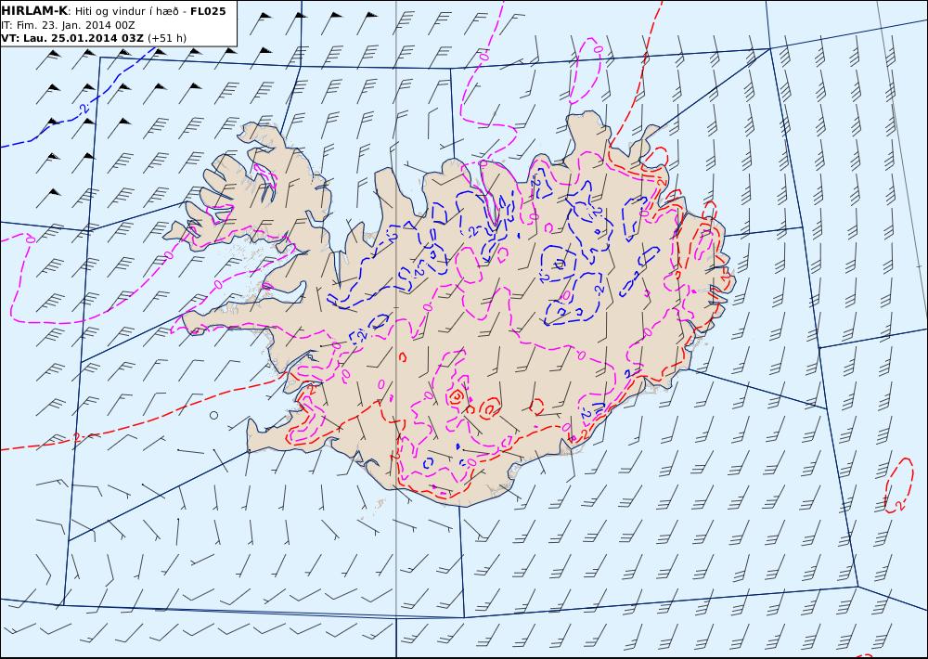Click the red 2 label on the southwest ocean isotherm
This screenshot has height=659, width=928.
click(x=76, y=437)
